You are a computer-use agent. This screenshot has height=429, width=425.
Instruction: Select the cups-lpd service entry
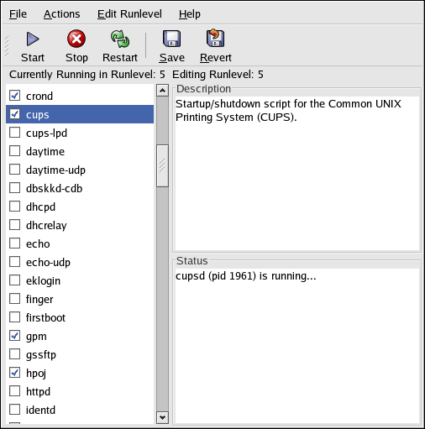click(x=80, y=133)
